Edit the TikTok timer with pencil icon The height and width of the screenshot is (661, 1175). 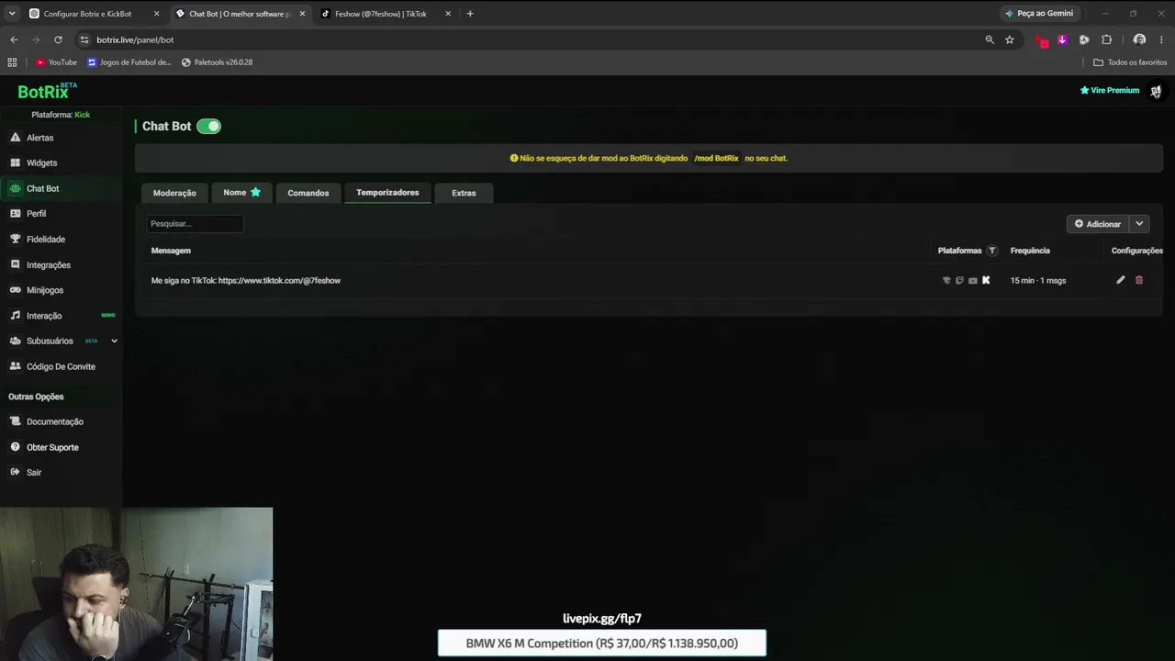pyautogui.click(x=1120, y=280)
